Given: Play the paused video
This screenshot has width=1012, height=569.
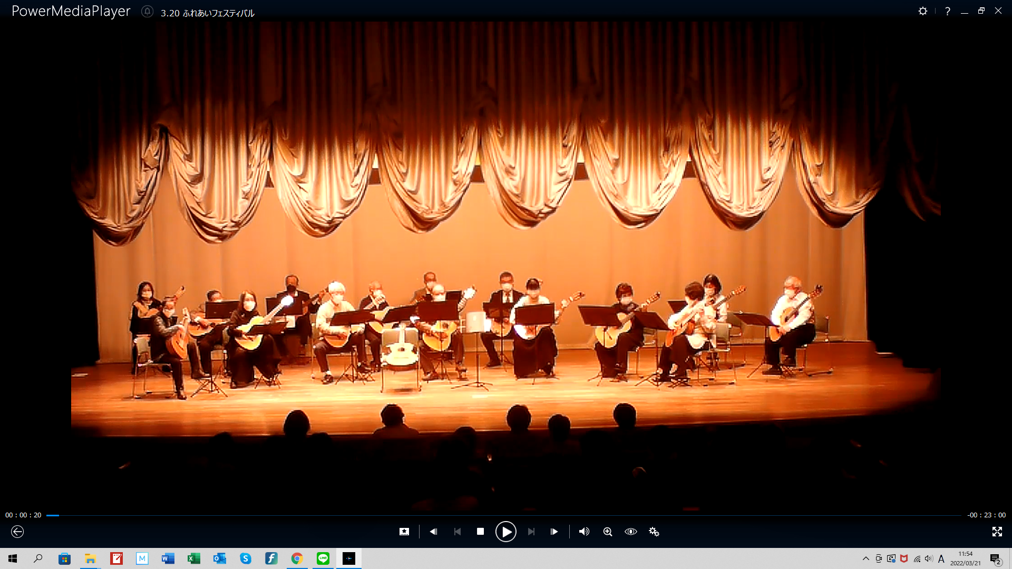Looking at the screenshot, I should click(505, 532).
